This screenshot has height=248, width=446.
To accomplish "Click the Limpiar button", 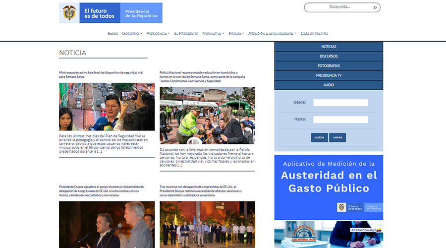I will [337, 137].
